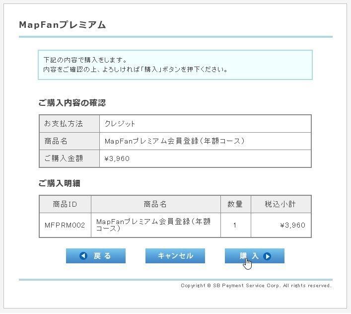Click the 下記の内容で購入をします notice text
Viewport: 351px width, 314px height.
click(85, 60)
